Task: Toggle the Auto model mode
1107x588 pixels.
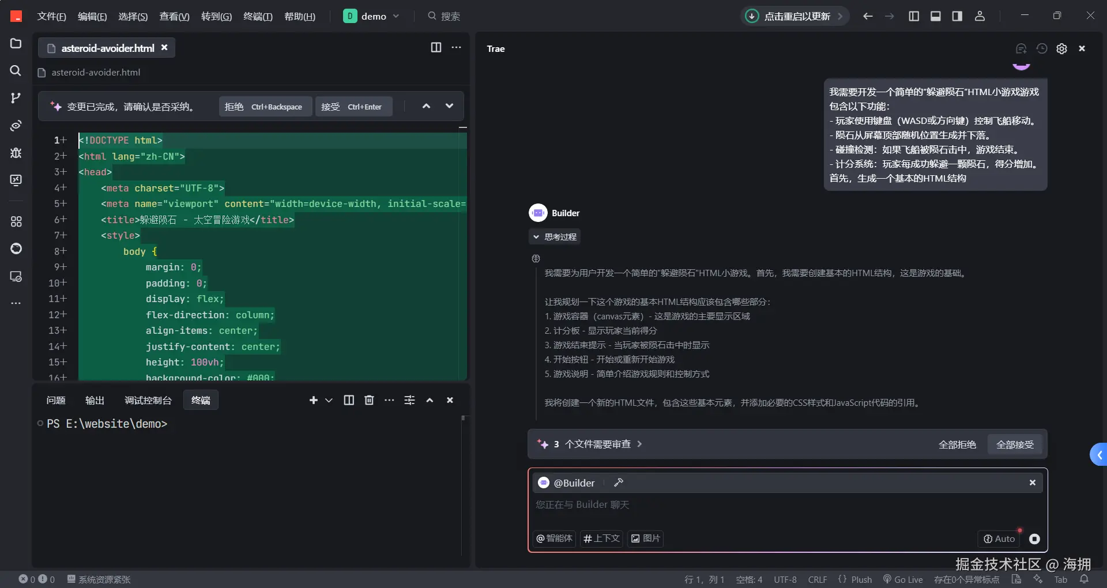Action: pos(999,538)
